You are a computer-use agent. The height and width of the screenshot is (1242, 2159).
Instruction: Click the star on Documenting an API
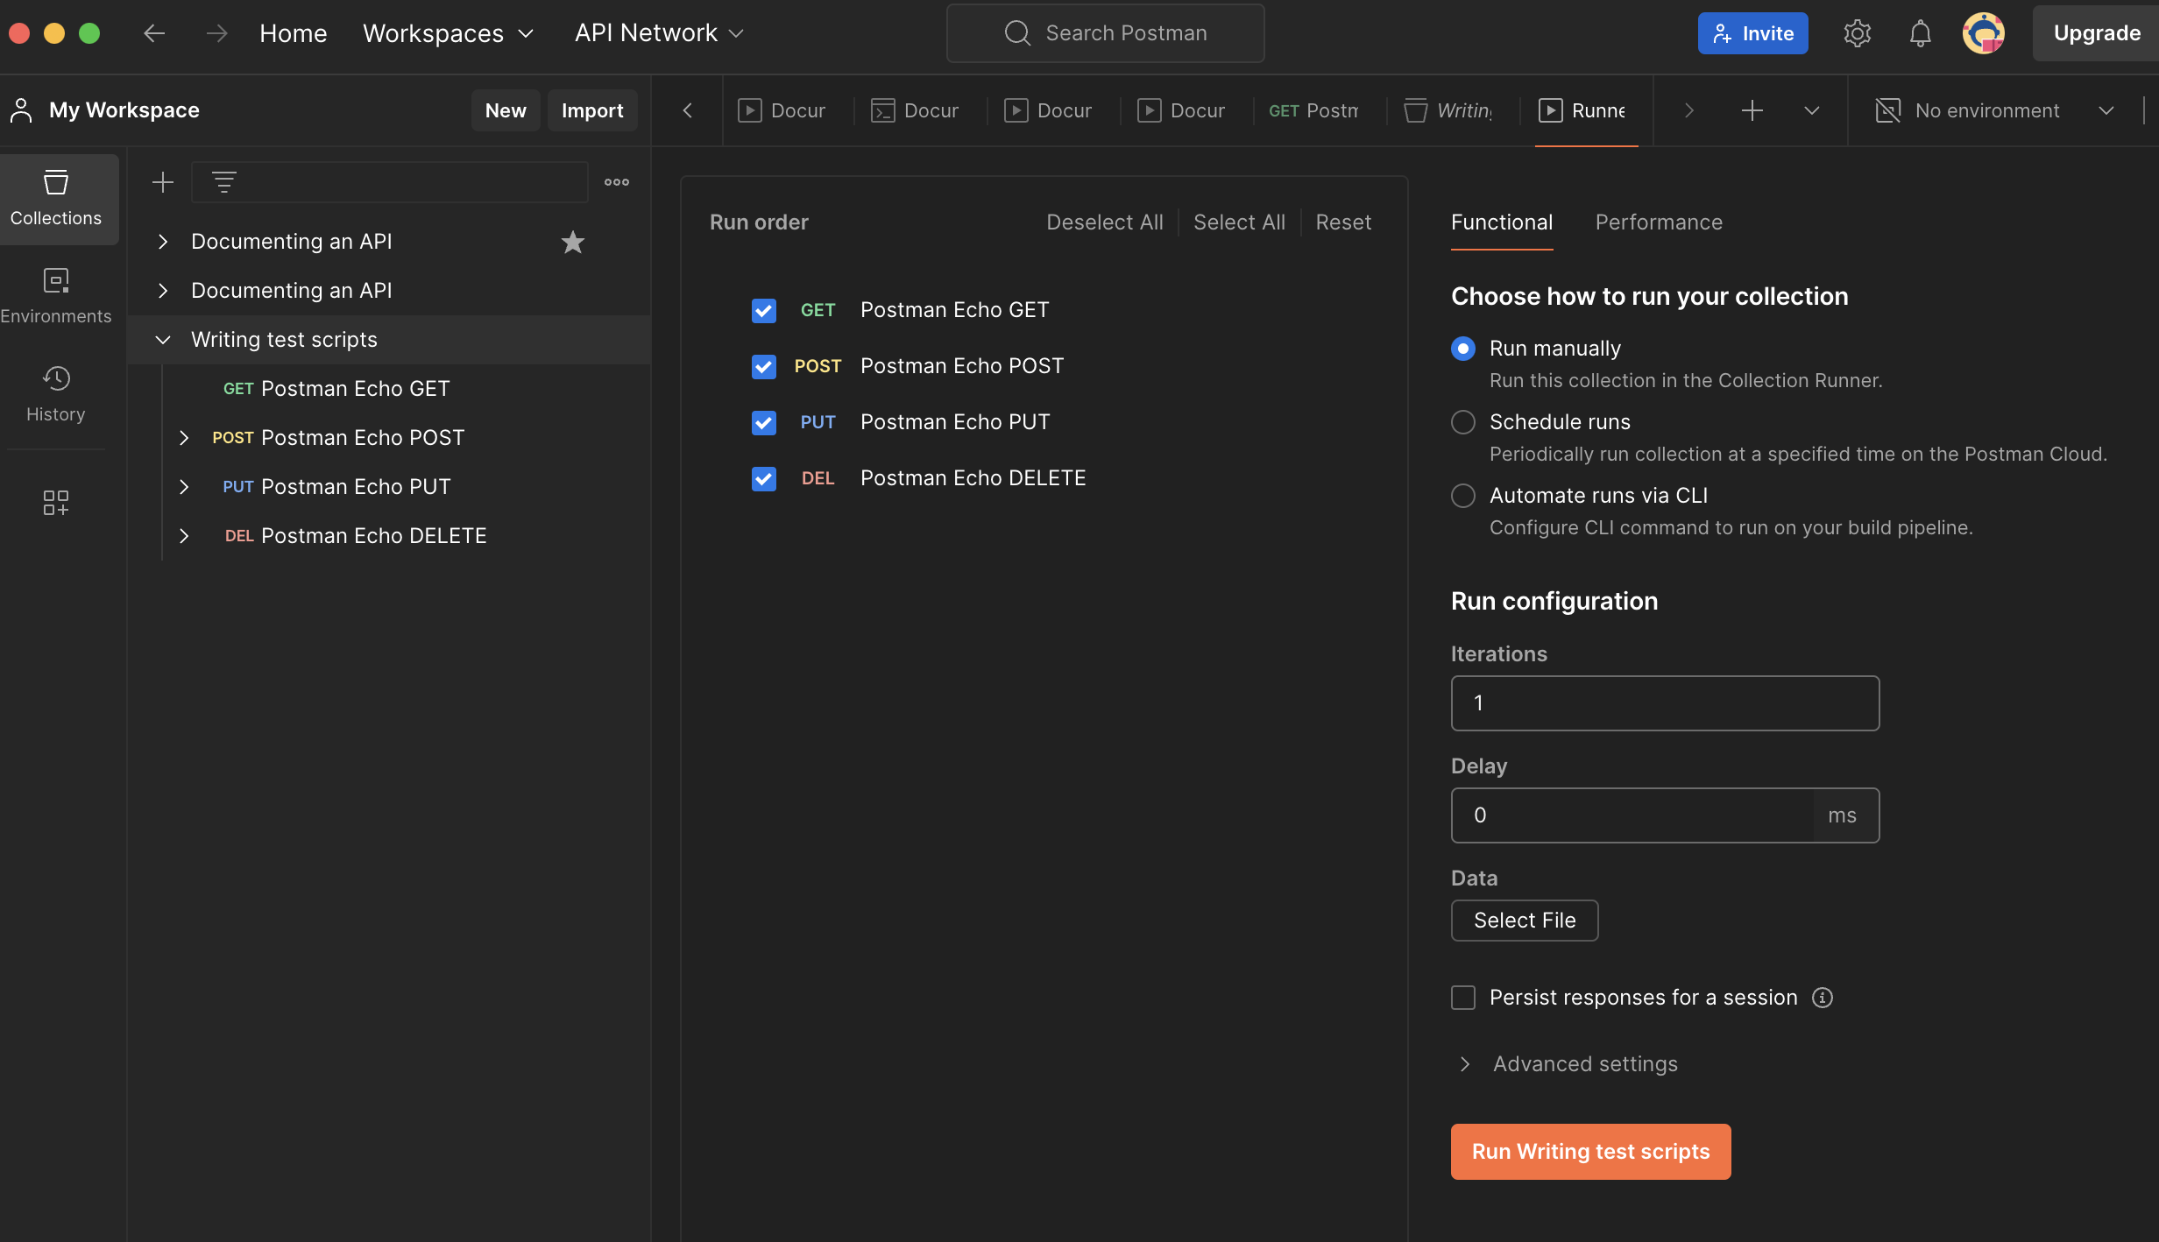tap(573, 242)
